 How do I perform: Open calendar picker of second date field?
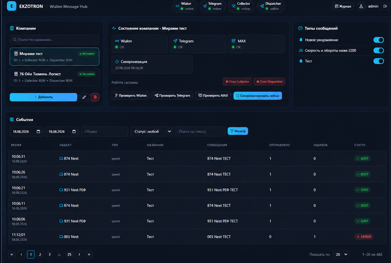(x=74, y=131)
